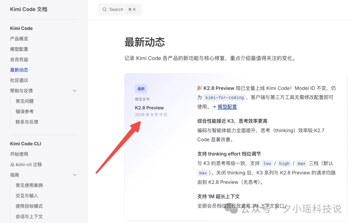Open 开始使用 under Kimi Code CLI
353x223 pixels.
pos(19,154)
